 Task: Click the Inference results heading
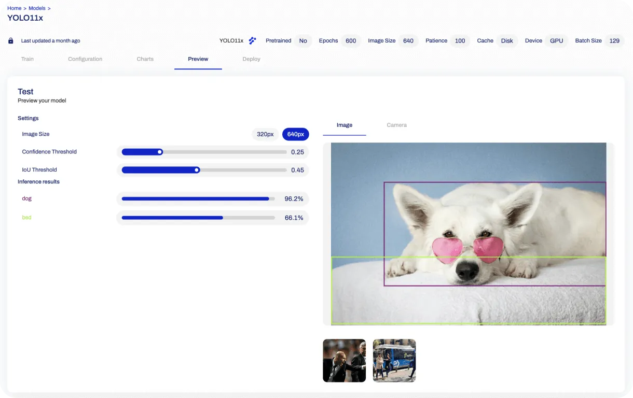tap(38, 182)
